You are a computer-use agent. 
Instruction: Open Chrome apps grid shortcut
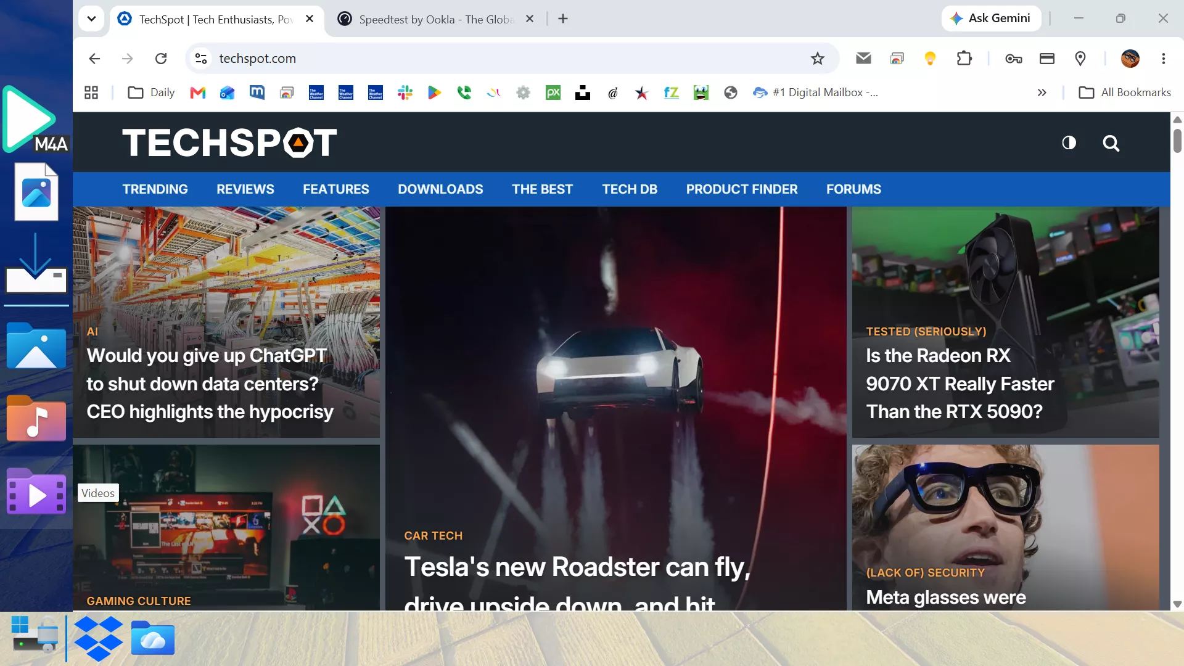[91, 92]
